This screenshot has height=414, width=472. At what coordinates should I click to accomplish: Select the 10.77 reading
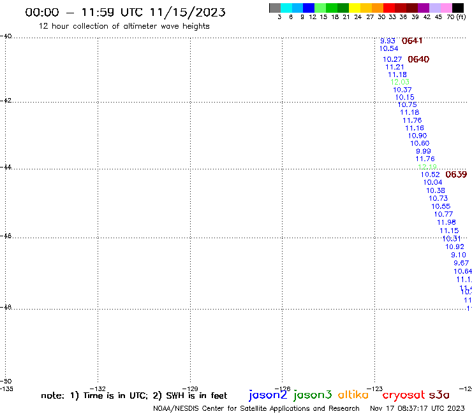point(443,214)
